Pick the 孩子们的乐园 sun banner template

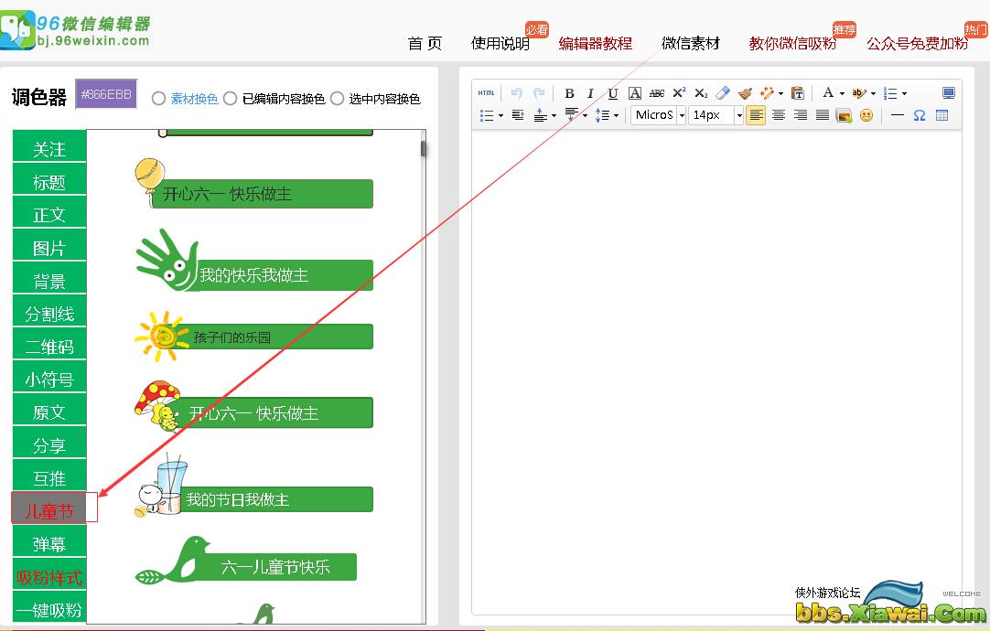tap(254, 337)
